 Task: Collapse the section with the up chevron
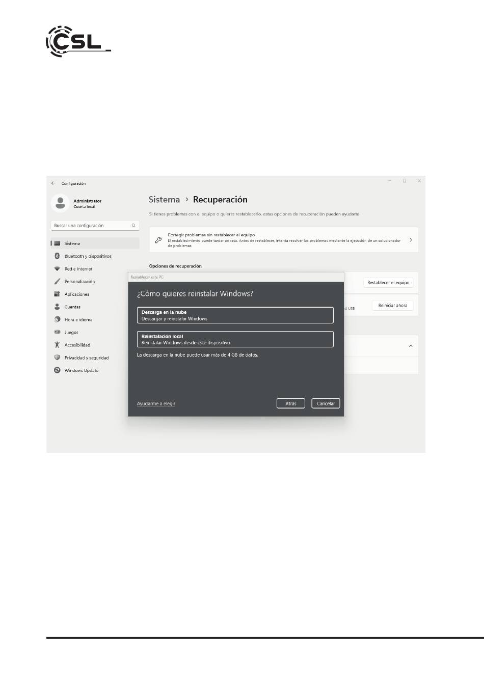pyautogui.click(x=411, y=346)
